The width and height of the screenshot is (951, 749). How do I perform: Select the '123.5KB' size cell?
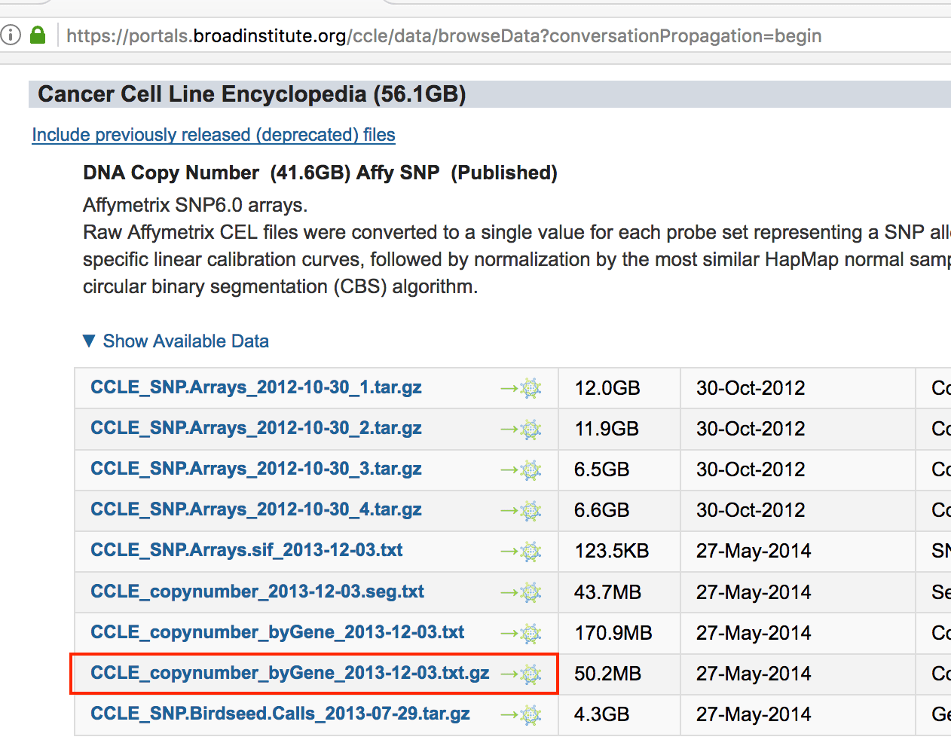(x=619, y=551)
